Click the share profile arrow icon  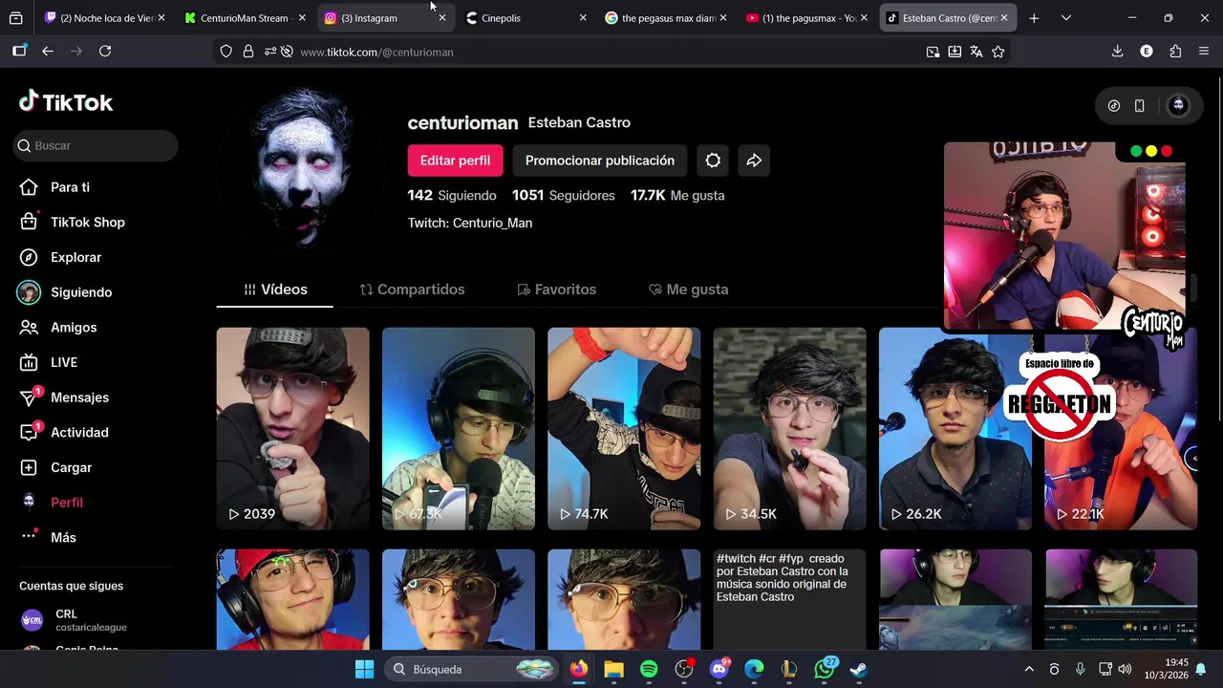click(x=754, y=161)
